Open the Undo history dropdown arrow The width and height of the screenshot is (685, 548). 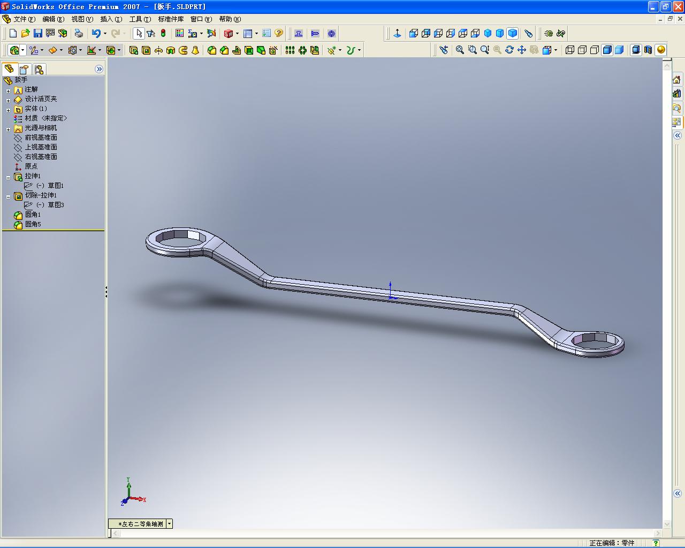[x=105, y=33]
